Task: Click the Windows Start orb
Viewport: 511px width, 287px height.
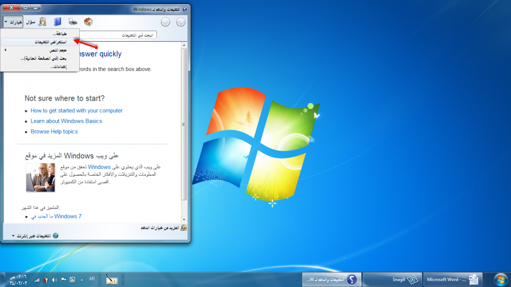Action: tap(500, 279)
